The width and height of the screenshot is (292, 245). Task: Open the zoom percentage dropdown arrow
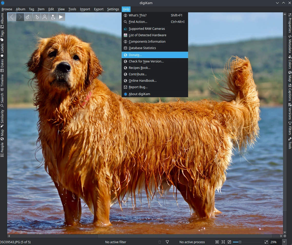click(x=284, y=242)
